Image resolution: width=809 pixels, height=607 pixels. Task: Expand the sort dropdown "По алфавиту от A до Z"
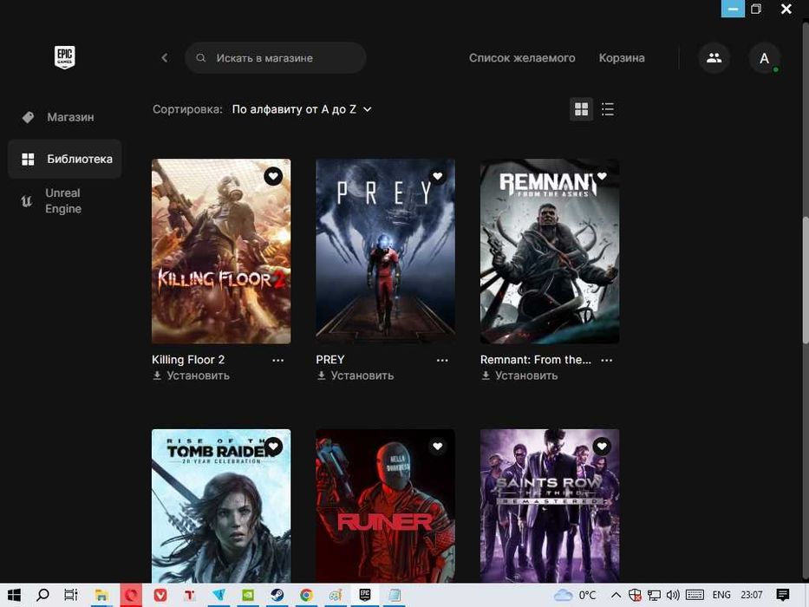[x=301, y=109]
